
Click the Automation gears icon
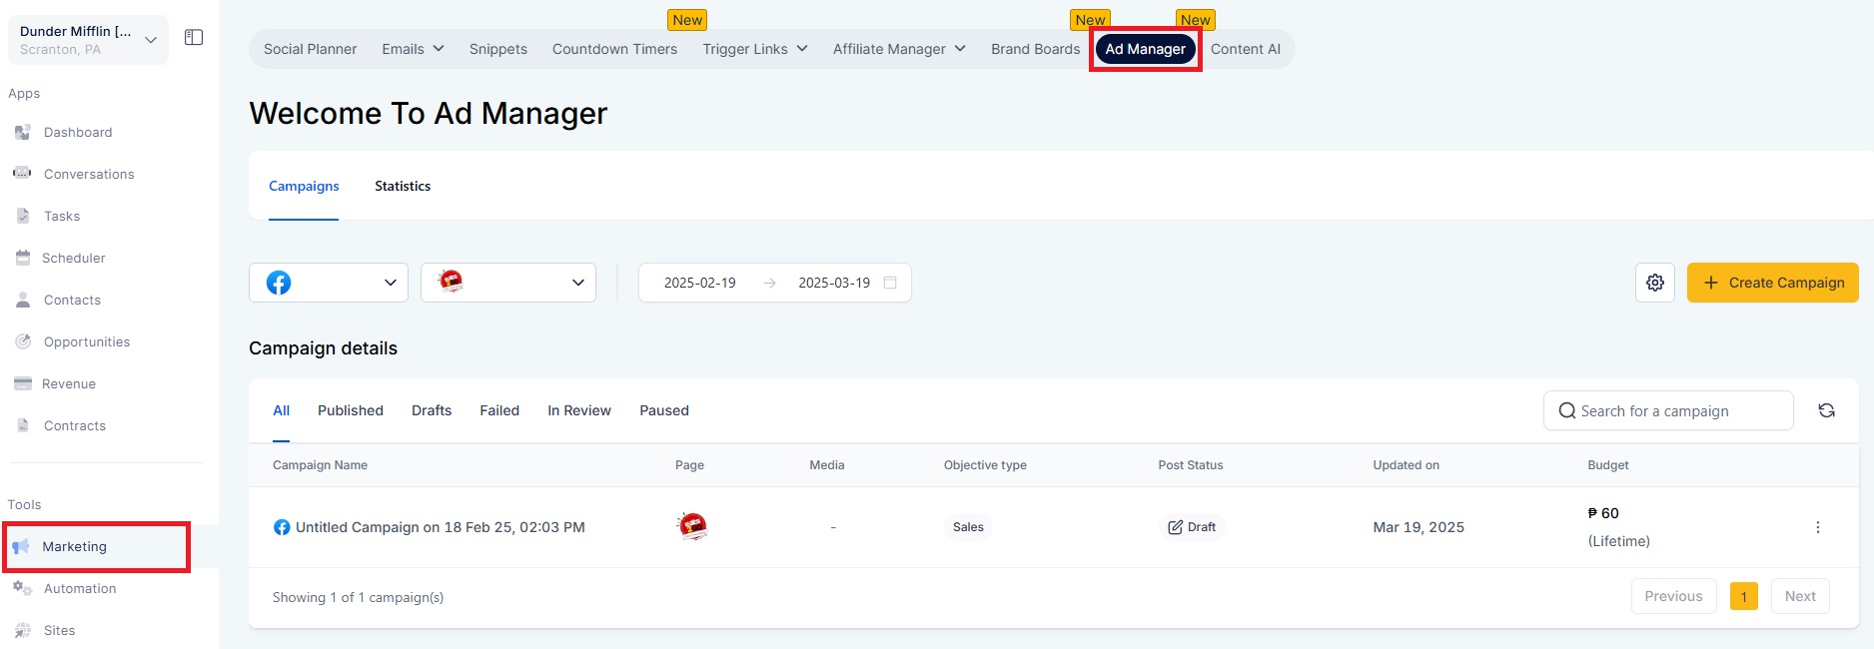[x=22, y=588]
